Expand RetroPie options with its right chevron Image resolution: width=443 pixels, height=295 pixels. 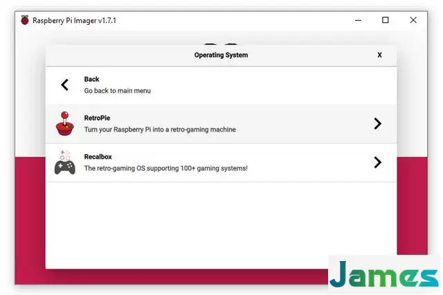click(x=377, y=123)
